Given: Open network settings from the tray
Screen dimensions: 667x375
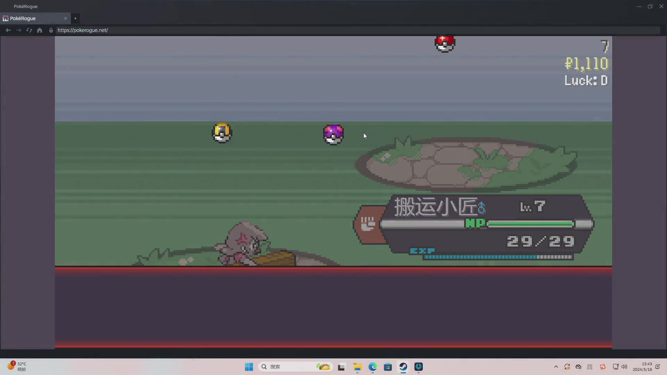Looking at the screenshot, I should [x=616, y=367].
